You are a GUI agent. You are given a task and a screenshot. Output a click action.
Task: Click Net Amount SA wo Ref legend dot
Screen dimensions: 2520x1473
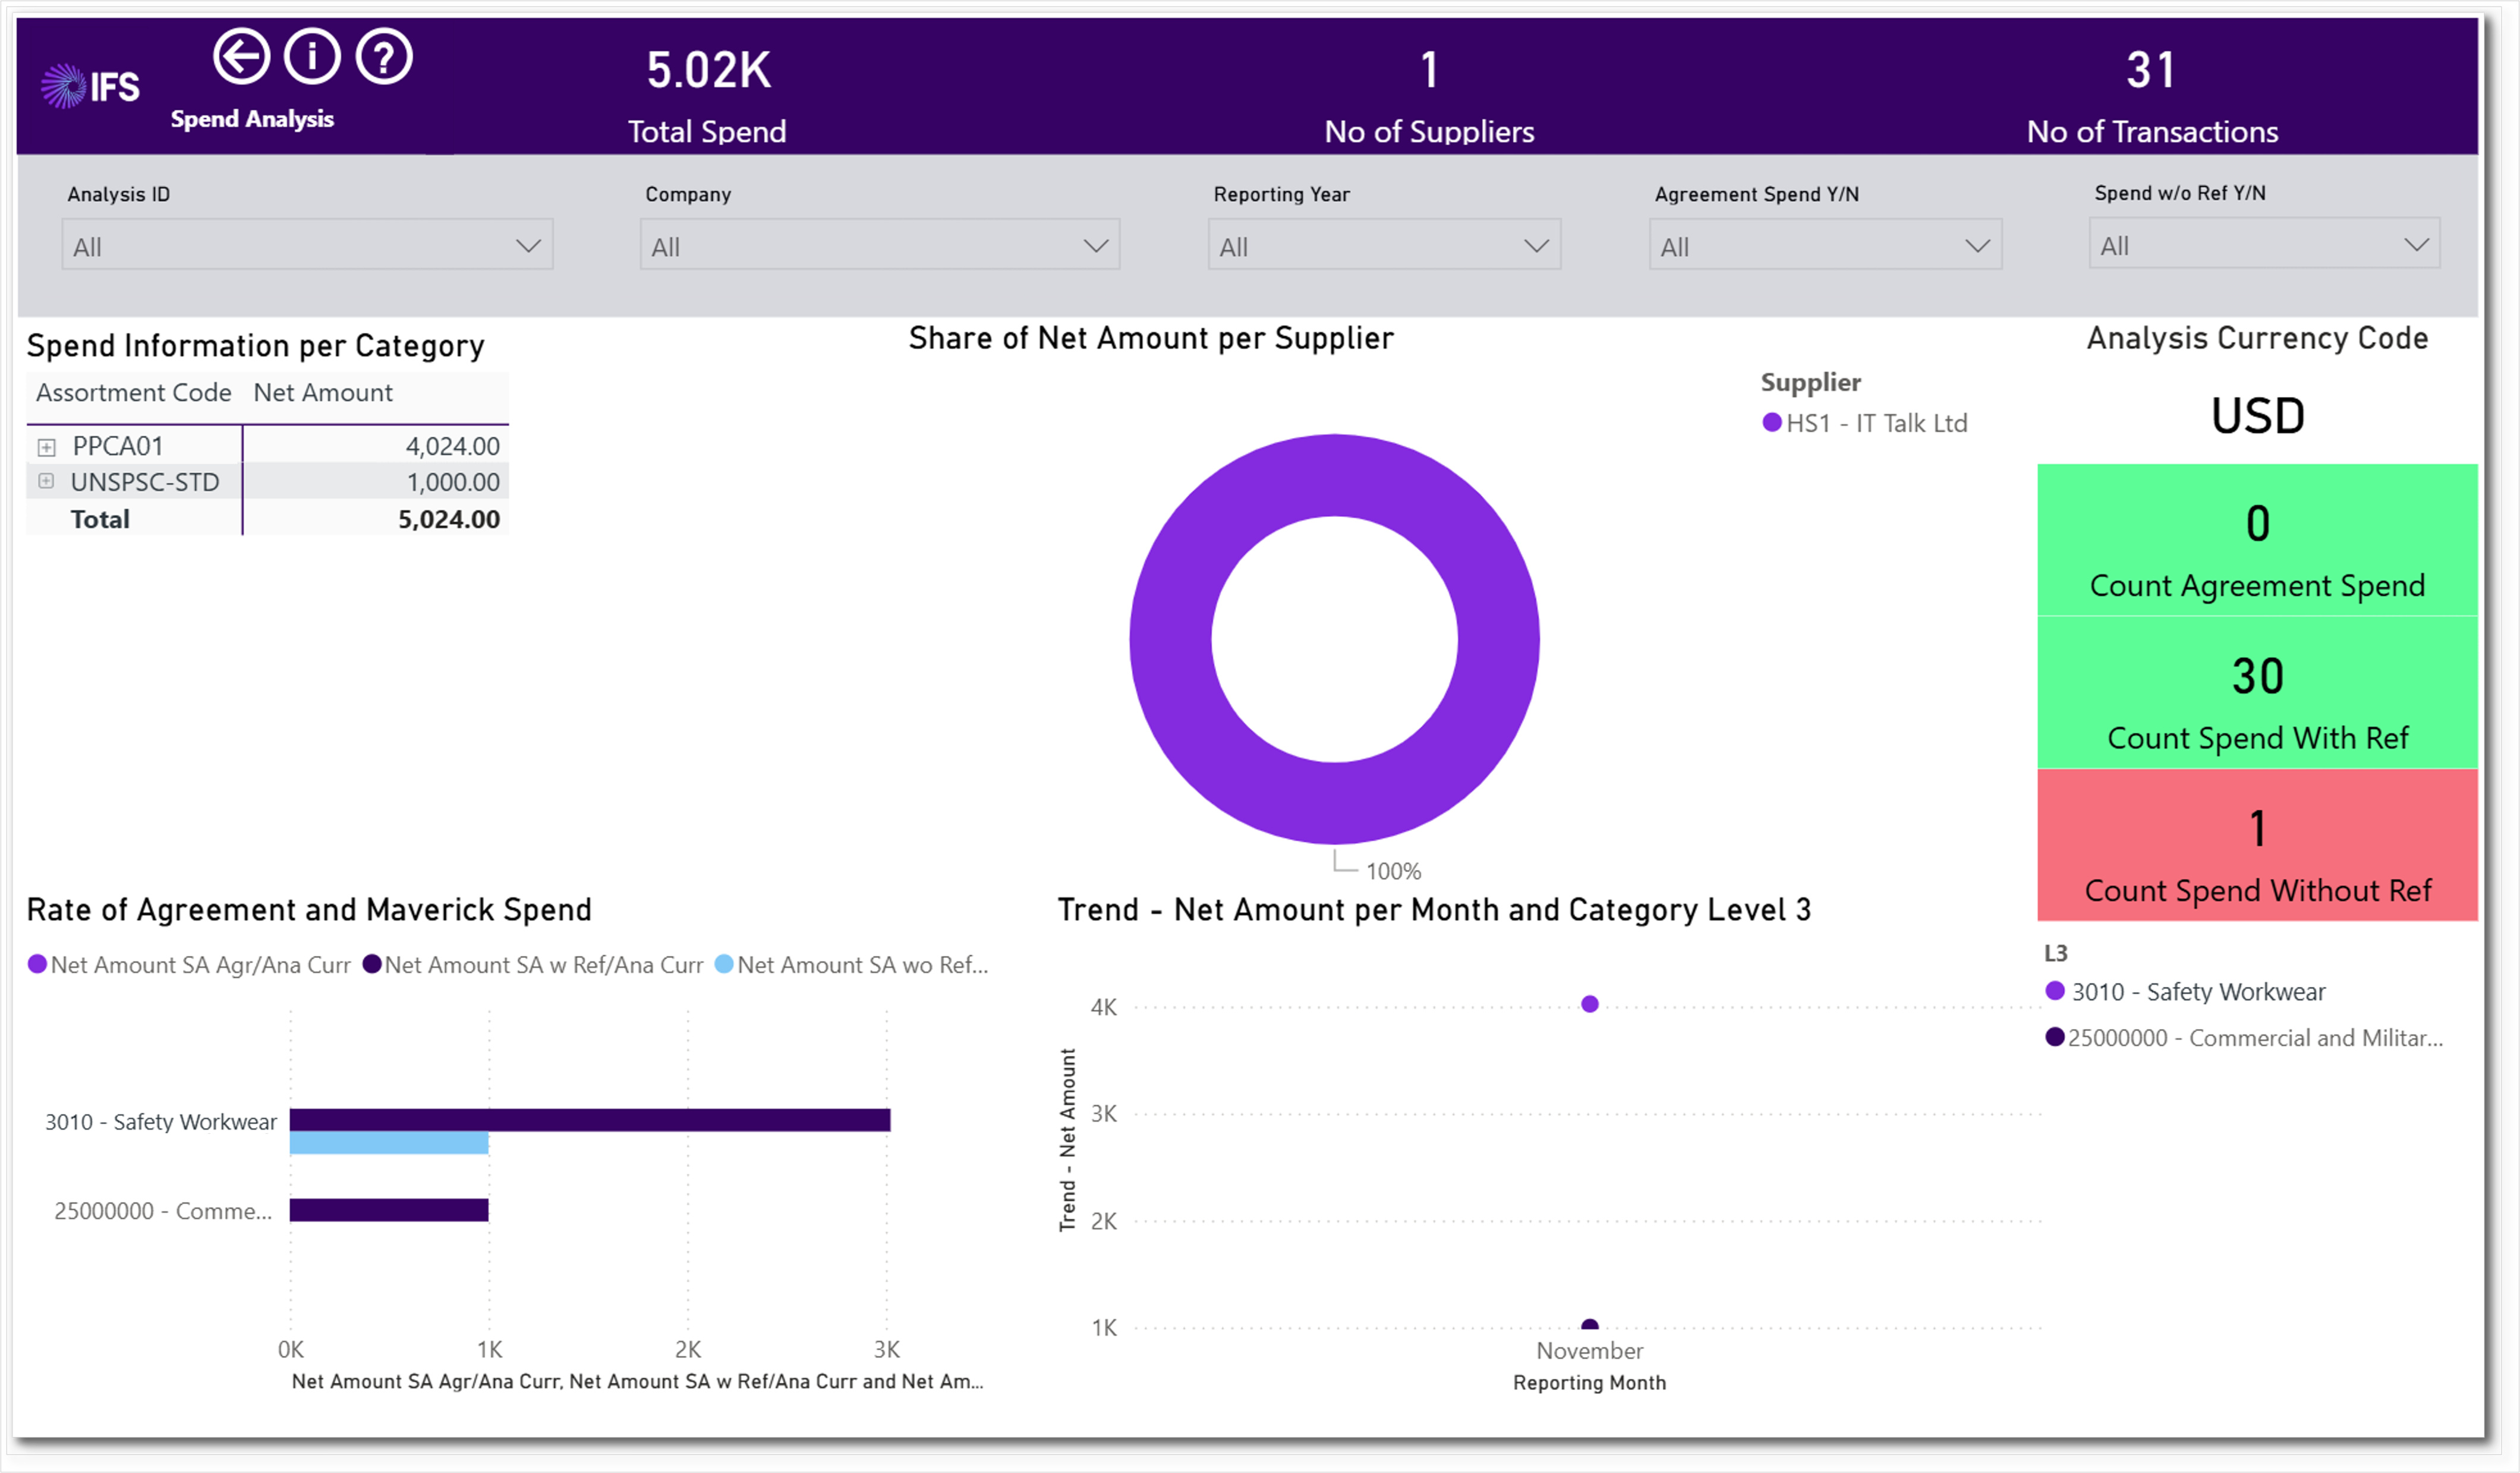point(724,965)
